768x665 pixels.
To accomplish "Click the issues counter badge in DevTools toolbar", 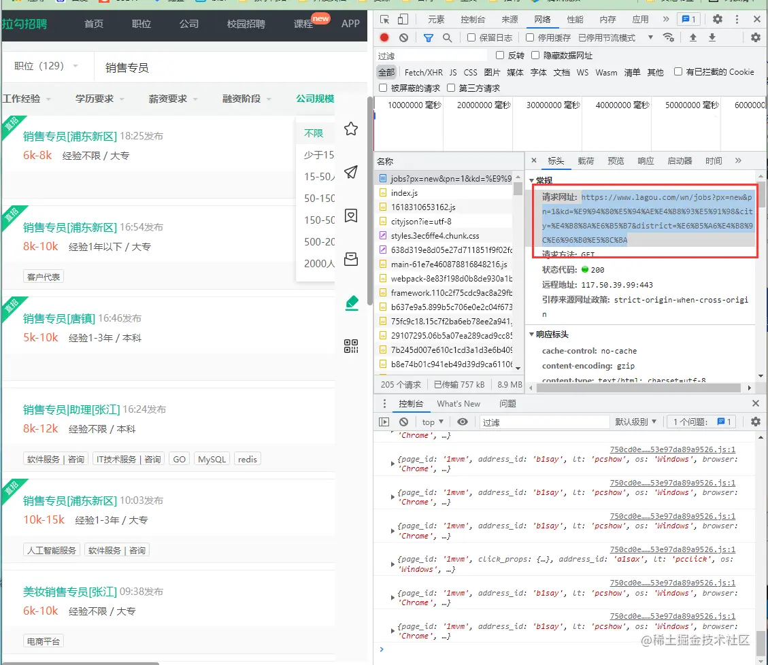I will [x=688, y=19].
